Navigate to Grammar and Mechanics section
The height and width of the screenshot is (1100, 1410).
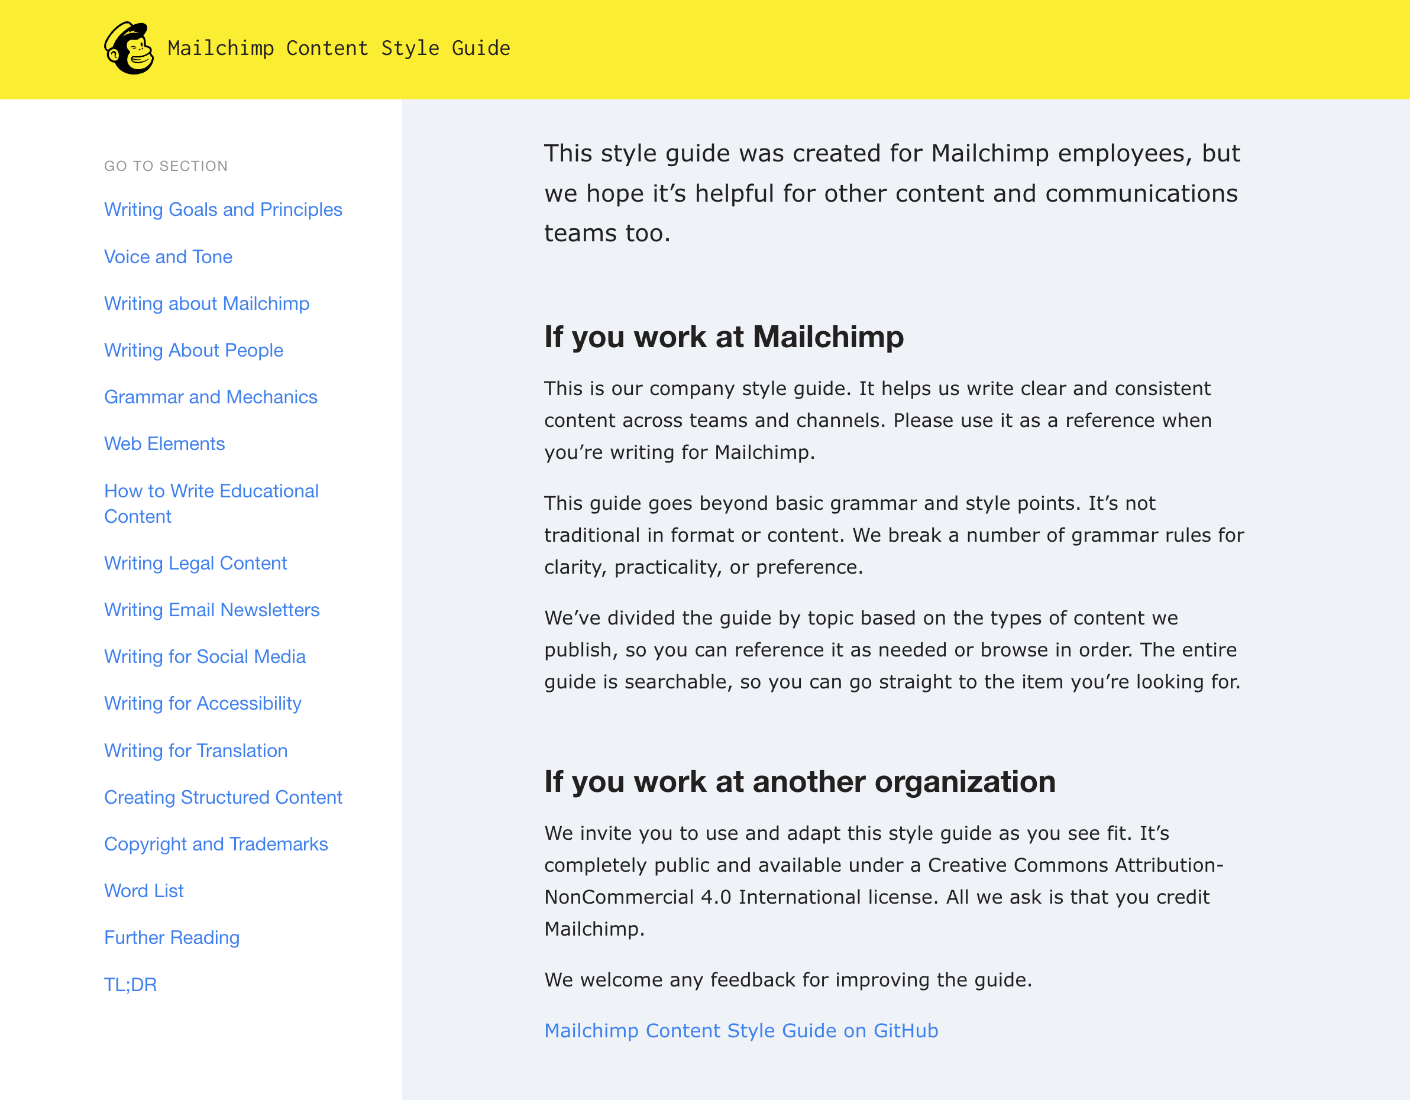tap(212, 396)
